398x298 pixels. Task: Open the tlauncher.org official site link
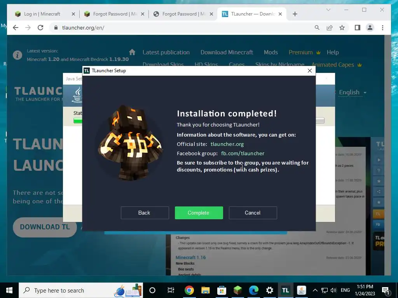(227, 144)
